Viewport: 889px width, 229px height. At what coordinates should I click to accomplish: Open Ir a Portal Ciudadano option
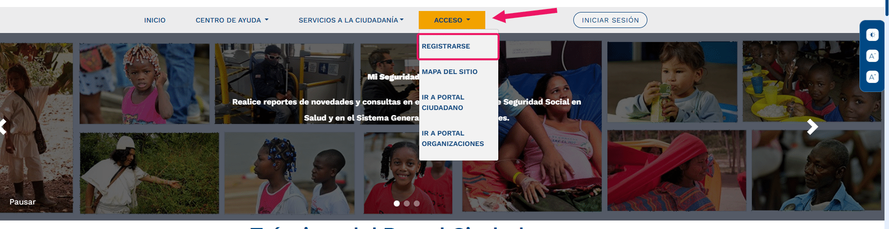coord(443,102)
